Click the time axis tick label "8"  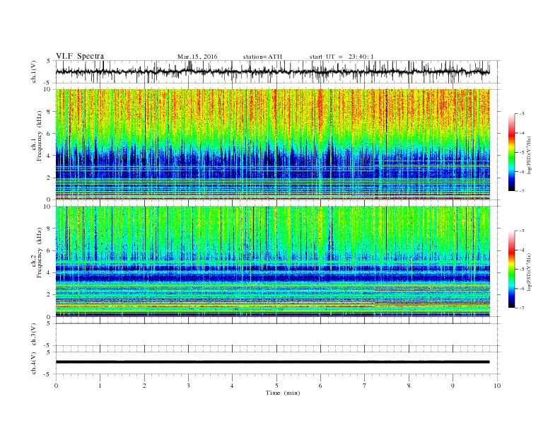click(x=409, y=386)
